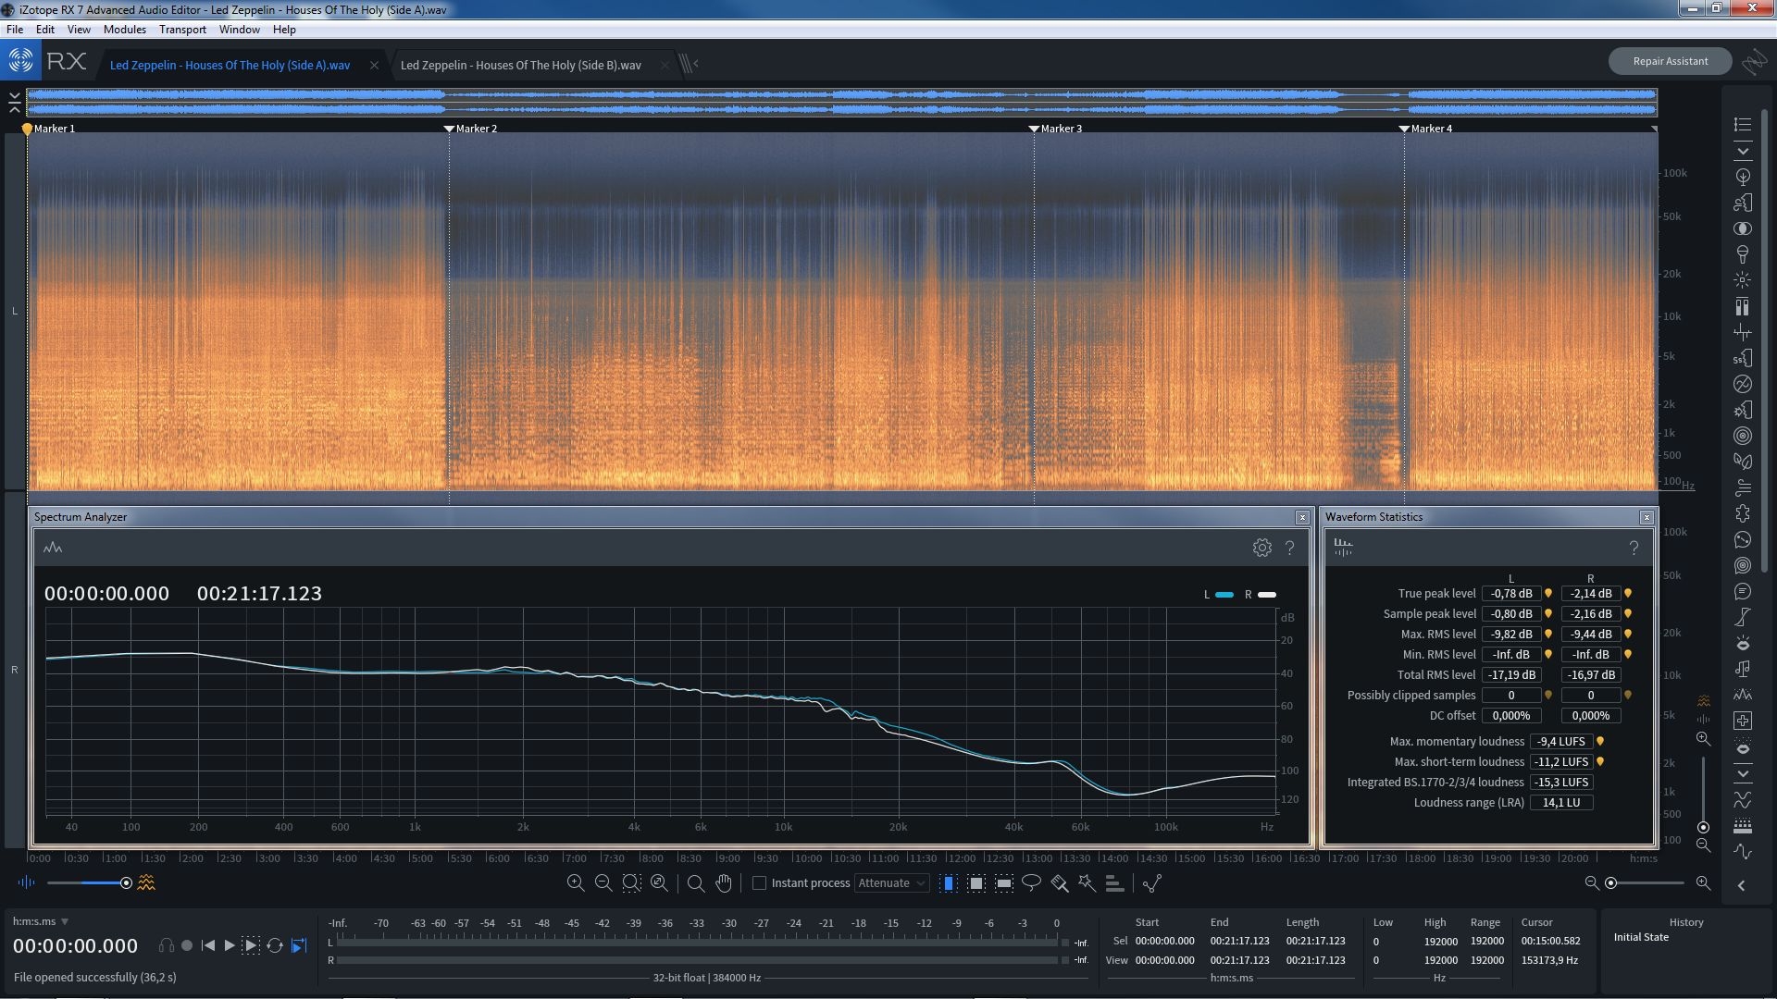
Task: Select the Harmonics selection tool
Action: click(x=1114, y=883)
